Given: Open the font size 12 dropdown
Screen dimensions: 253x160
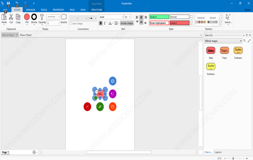Looking at the screenshot, I should 127,17.
